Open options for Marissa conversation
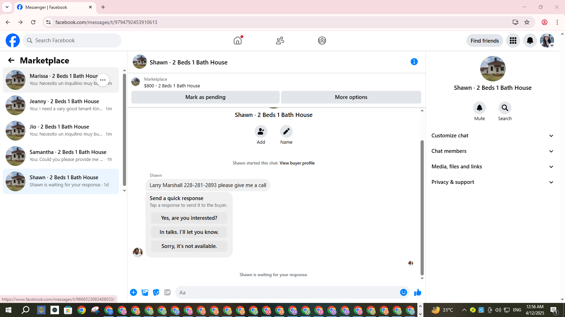 tap(103, 80)
